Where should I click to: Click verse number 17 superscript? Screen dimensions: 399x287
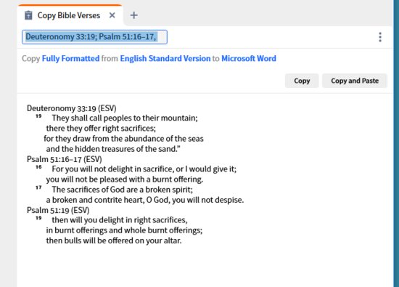click(x=38, y=187)
